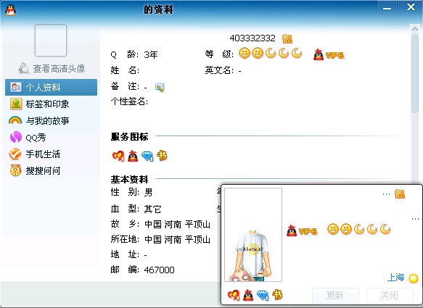Click the blue diamond icon under 服务图标
The width and height of the screenshot is (423, 308).
pos(147,156)
